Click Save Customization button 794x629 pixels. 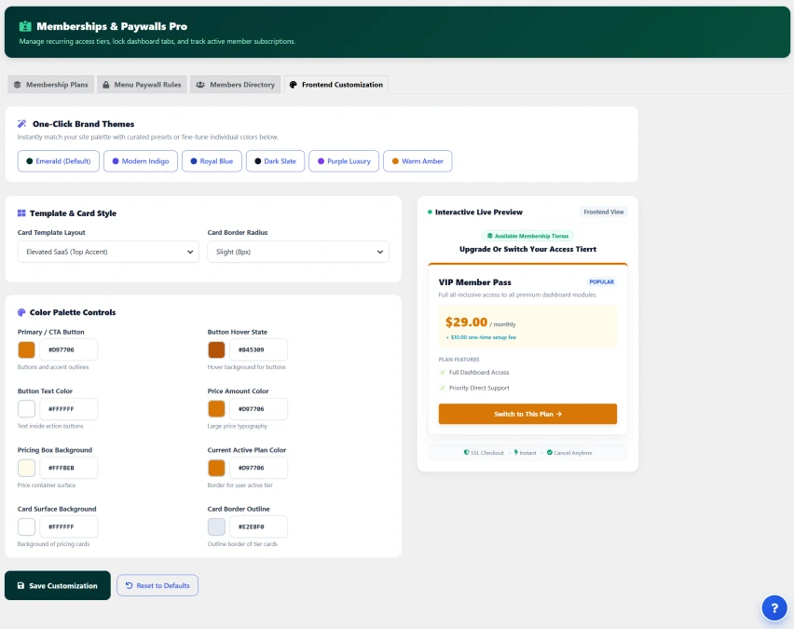coord(58,585)
